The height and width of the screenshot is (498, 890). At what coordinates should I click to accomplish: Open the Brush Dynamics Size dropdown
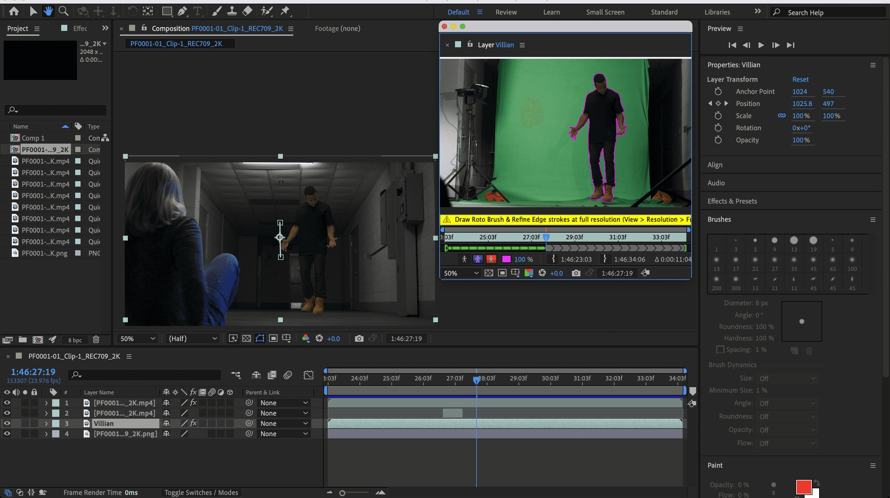787,378
